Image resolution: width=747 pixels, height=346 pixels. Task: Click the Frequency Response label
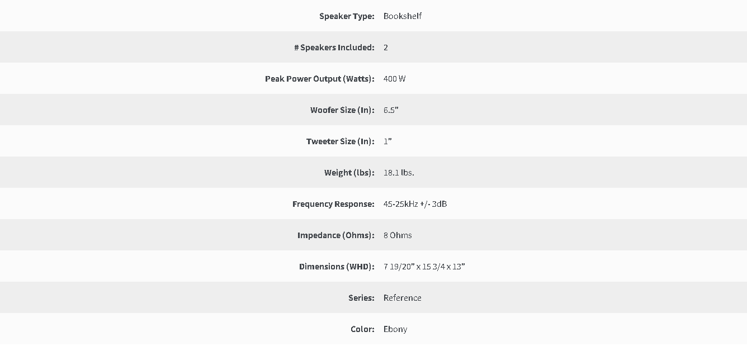(333, 204)
